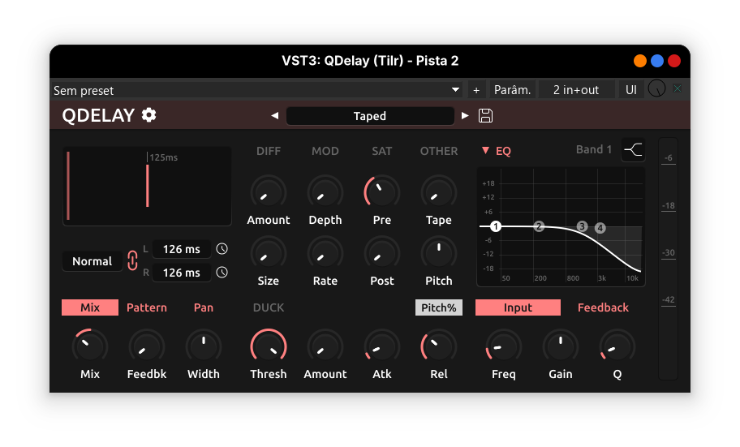
Task: Click the diffusion Amount knob
Action: tap(269, 193)
